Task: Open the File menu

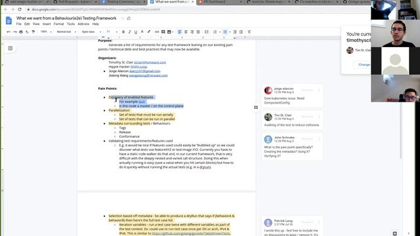Action: [19, 24]
